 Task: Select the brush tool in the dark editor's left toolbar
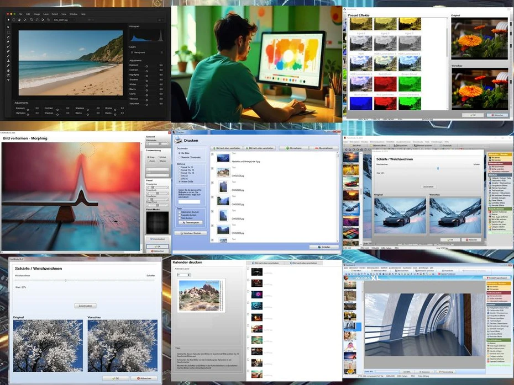point(8,38)
